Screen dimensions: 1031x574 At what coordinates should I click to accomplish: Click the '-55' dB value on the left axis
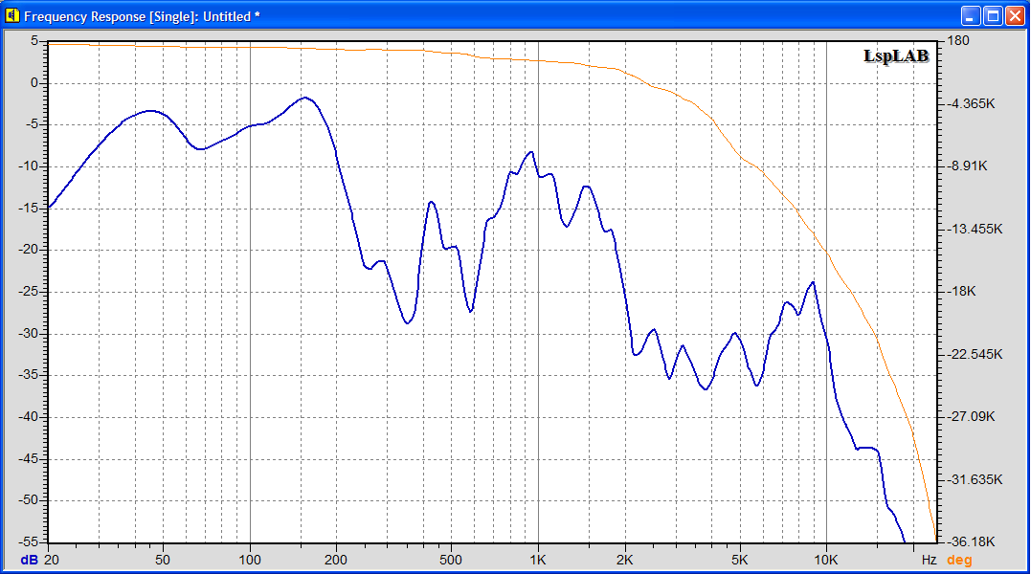point(29,542)
